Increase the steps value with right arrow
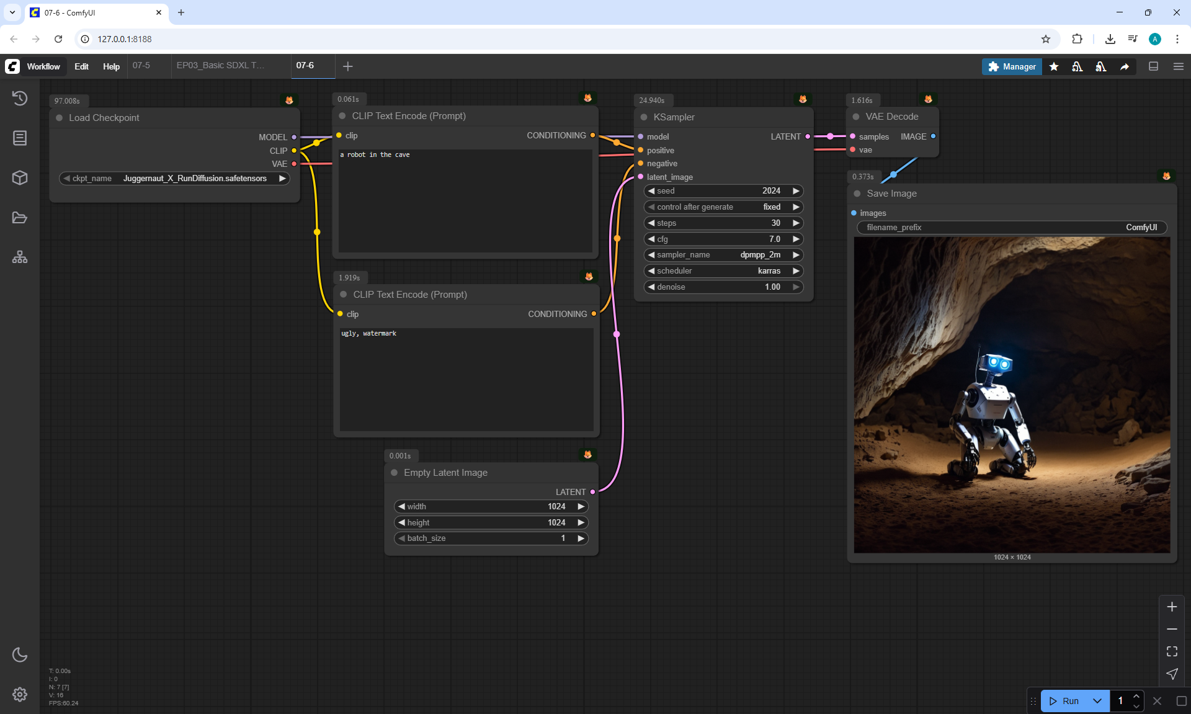Screen dimensions: 1191x714 click(796, 223)
